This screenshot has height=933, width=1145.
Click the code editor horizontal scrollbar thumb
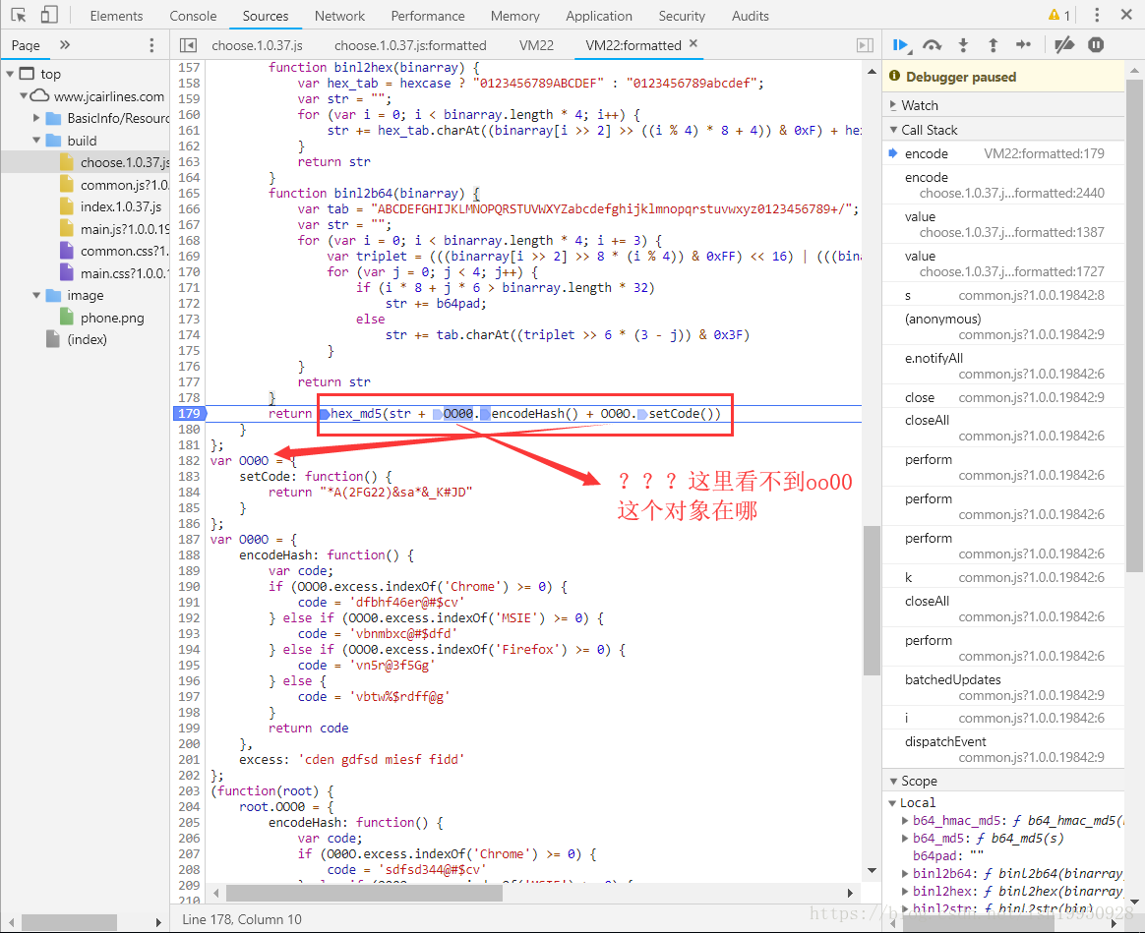(x=364, y=893)
